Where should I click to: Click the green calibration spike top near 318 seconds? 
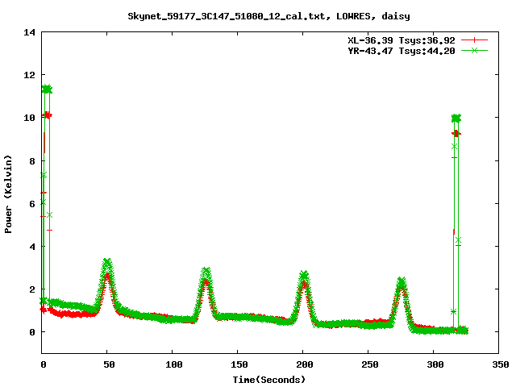pos(456,118)
